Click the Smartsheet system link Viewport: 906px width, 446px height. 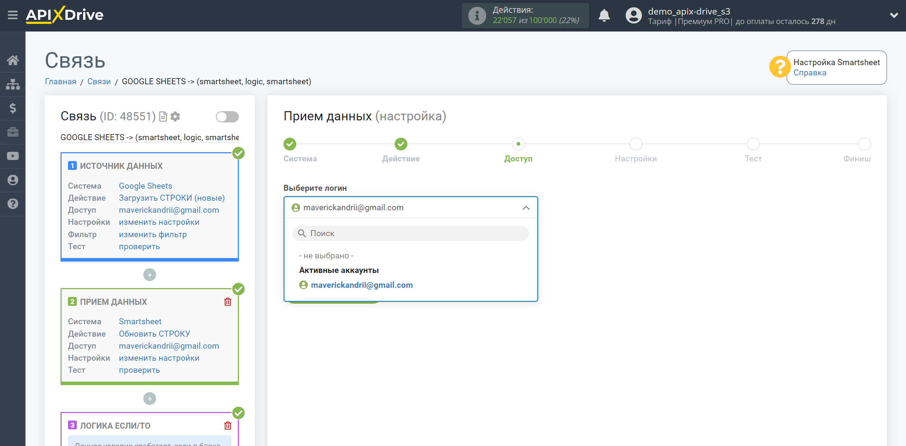(140, 321)
